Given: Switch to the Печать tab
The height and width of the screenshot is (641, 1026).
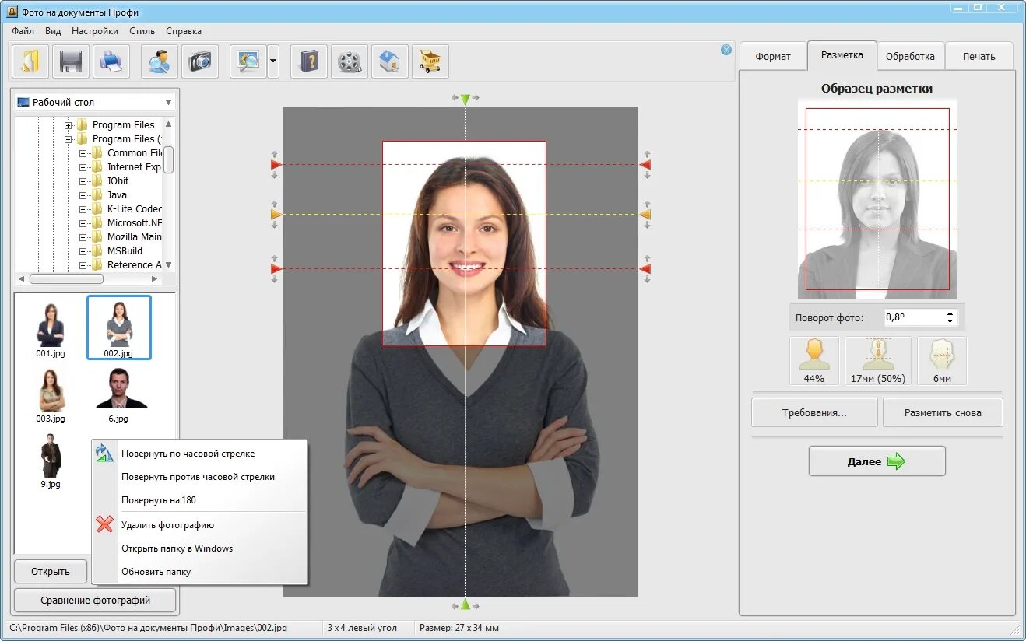Looking at the screenshot, I should click(x=979, y=57).
